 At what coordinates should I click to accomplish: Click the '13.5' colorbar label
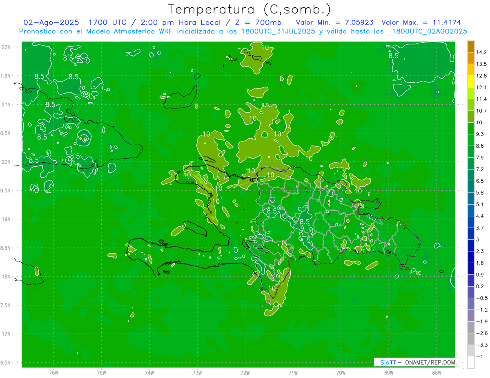tap(482, 64)
